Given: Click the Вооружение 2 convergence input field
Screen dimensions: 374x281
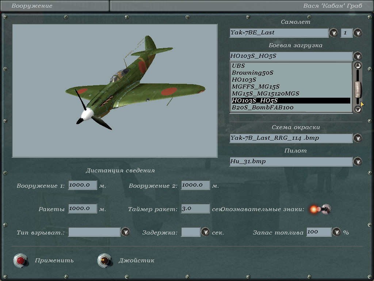Looking at the screenshot, I should click(x=195, y=185).
